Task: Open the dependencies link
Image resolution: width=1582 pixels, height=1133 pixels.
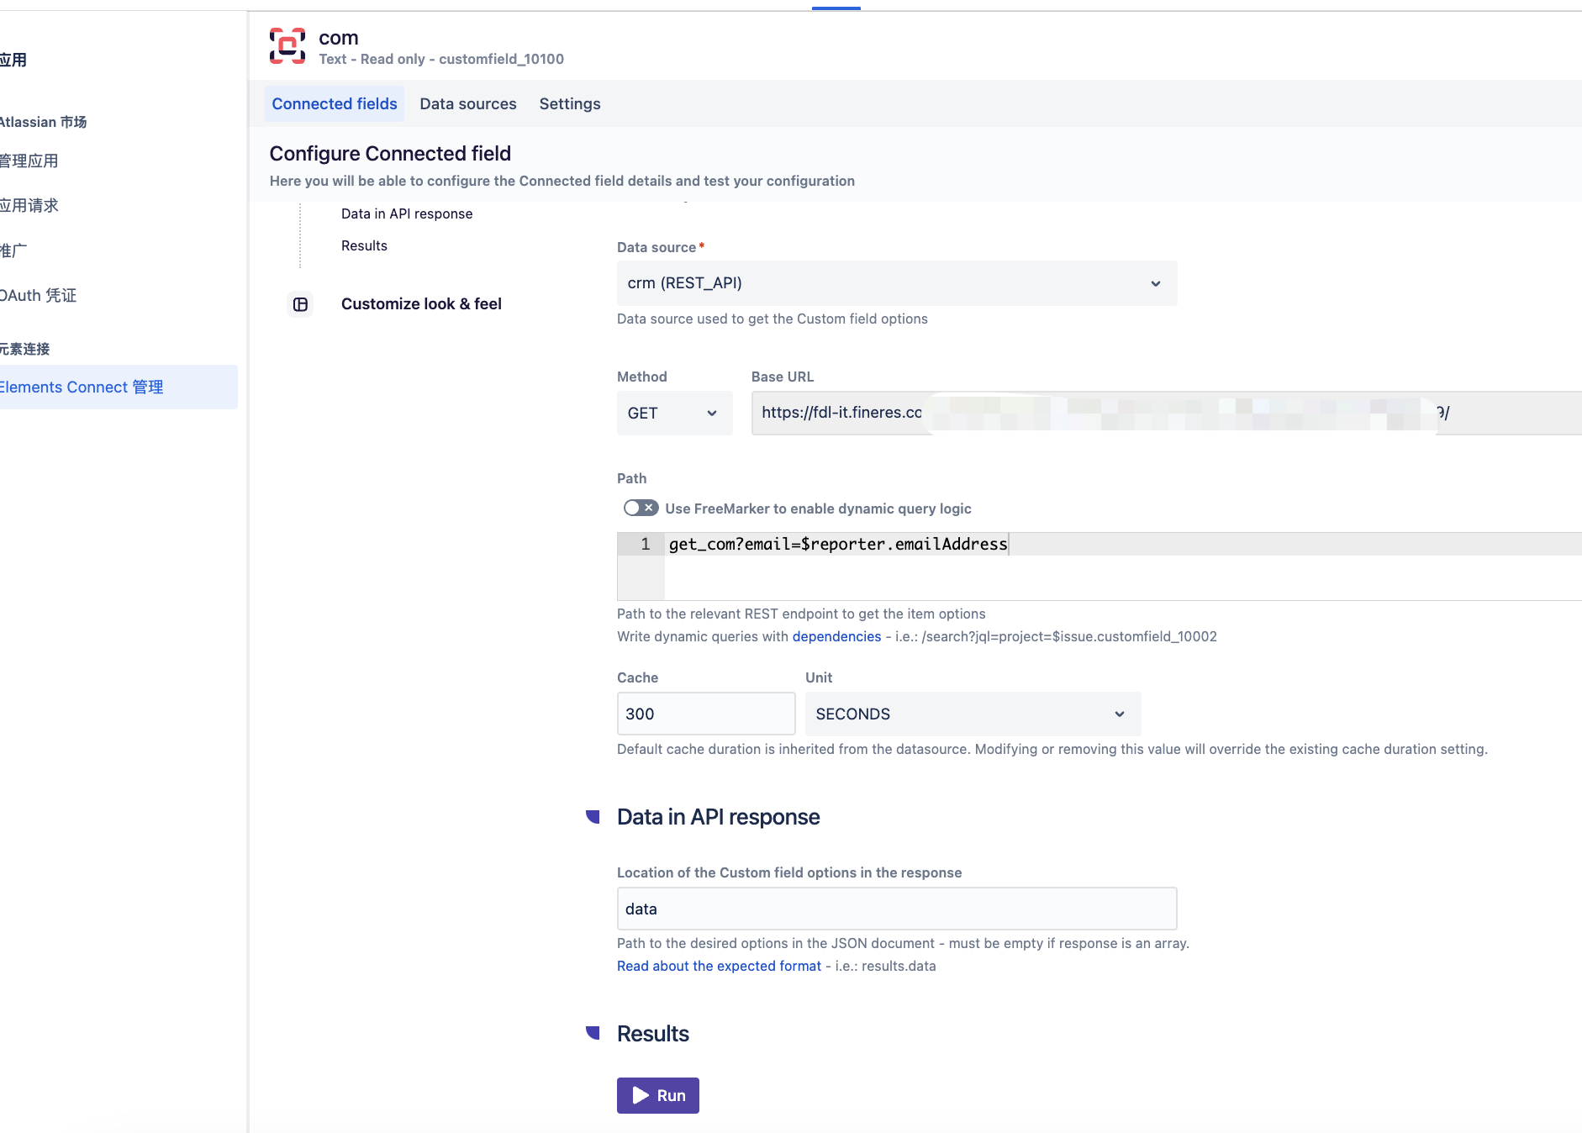Action: [836, 636]
